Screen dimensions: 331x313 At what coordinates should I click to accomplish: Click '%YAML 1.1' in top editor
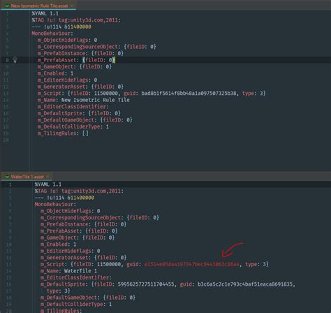click(45, 13)
